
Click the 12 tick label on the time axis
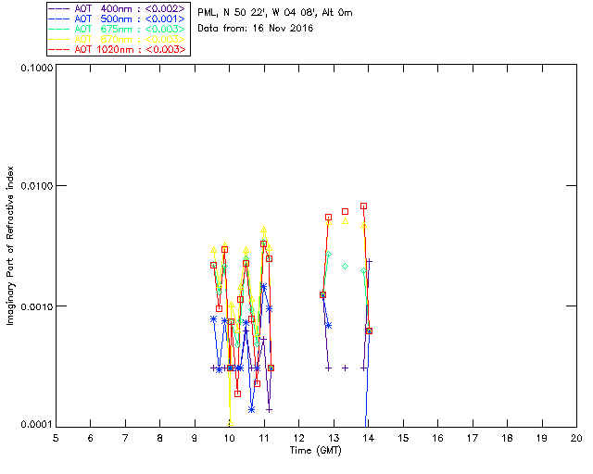click(298, 437)
